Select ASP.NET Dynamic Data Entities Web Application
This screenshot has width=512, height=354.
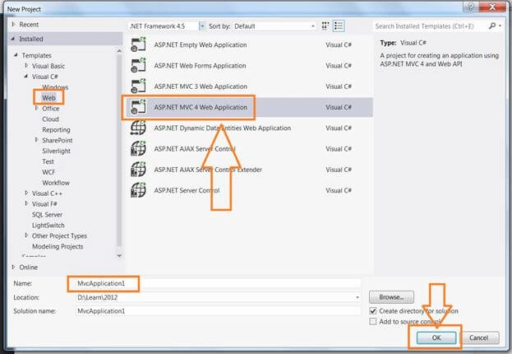(223, 128)
